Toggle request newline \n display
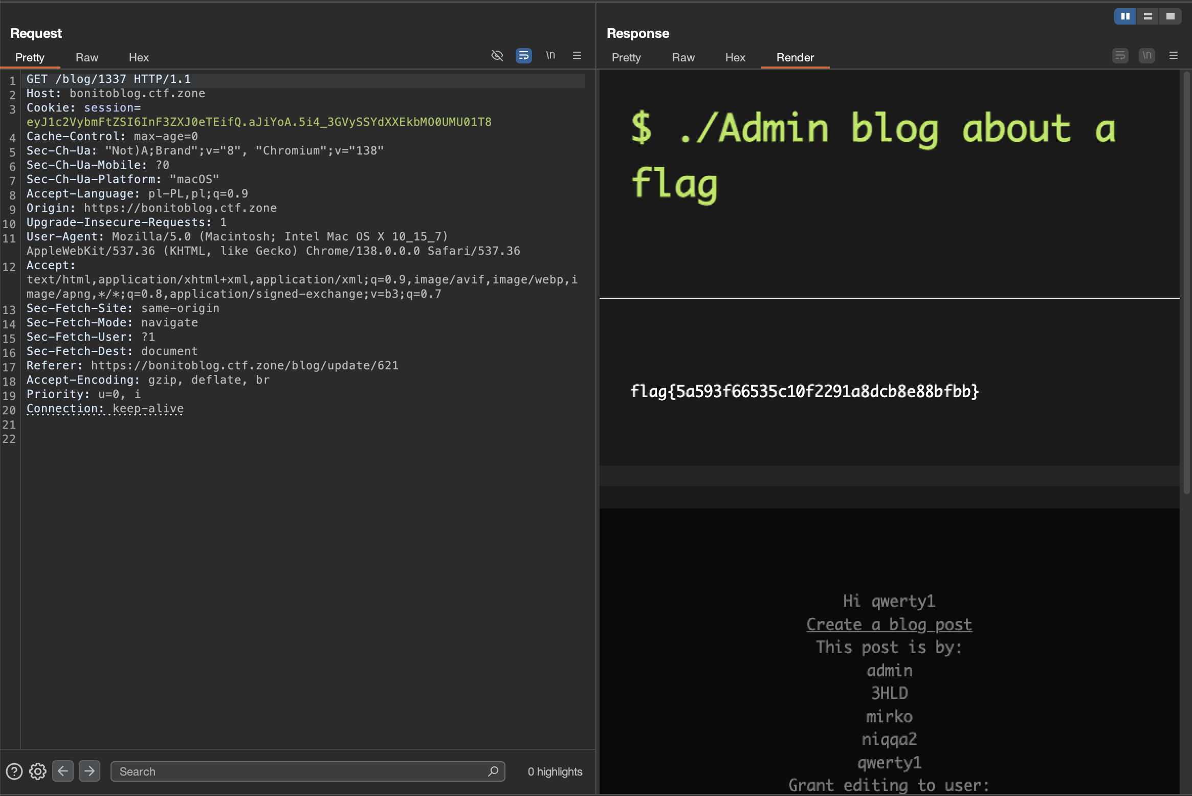 coord(550,55)
